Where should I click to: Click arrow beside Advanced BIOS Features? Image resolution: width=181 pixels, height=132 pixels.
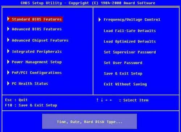[8, 29]
